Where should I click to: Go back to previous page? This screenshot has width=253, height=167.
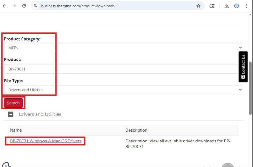pyautogui.click(x=4, y=6)
